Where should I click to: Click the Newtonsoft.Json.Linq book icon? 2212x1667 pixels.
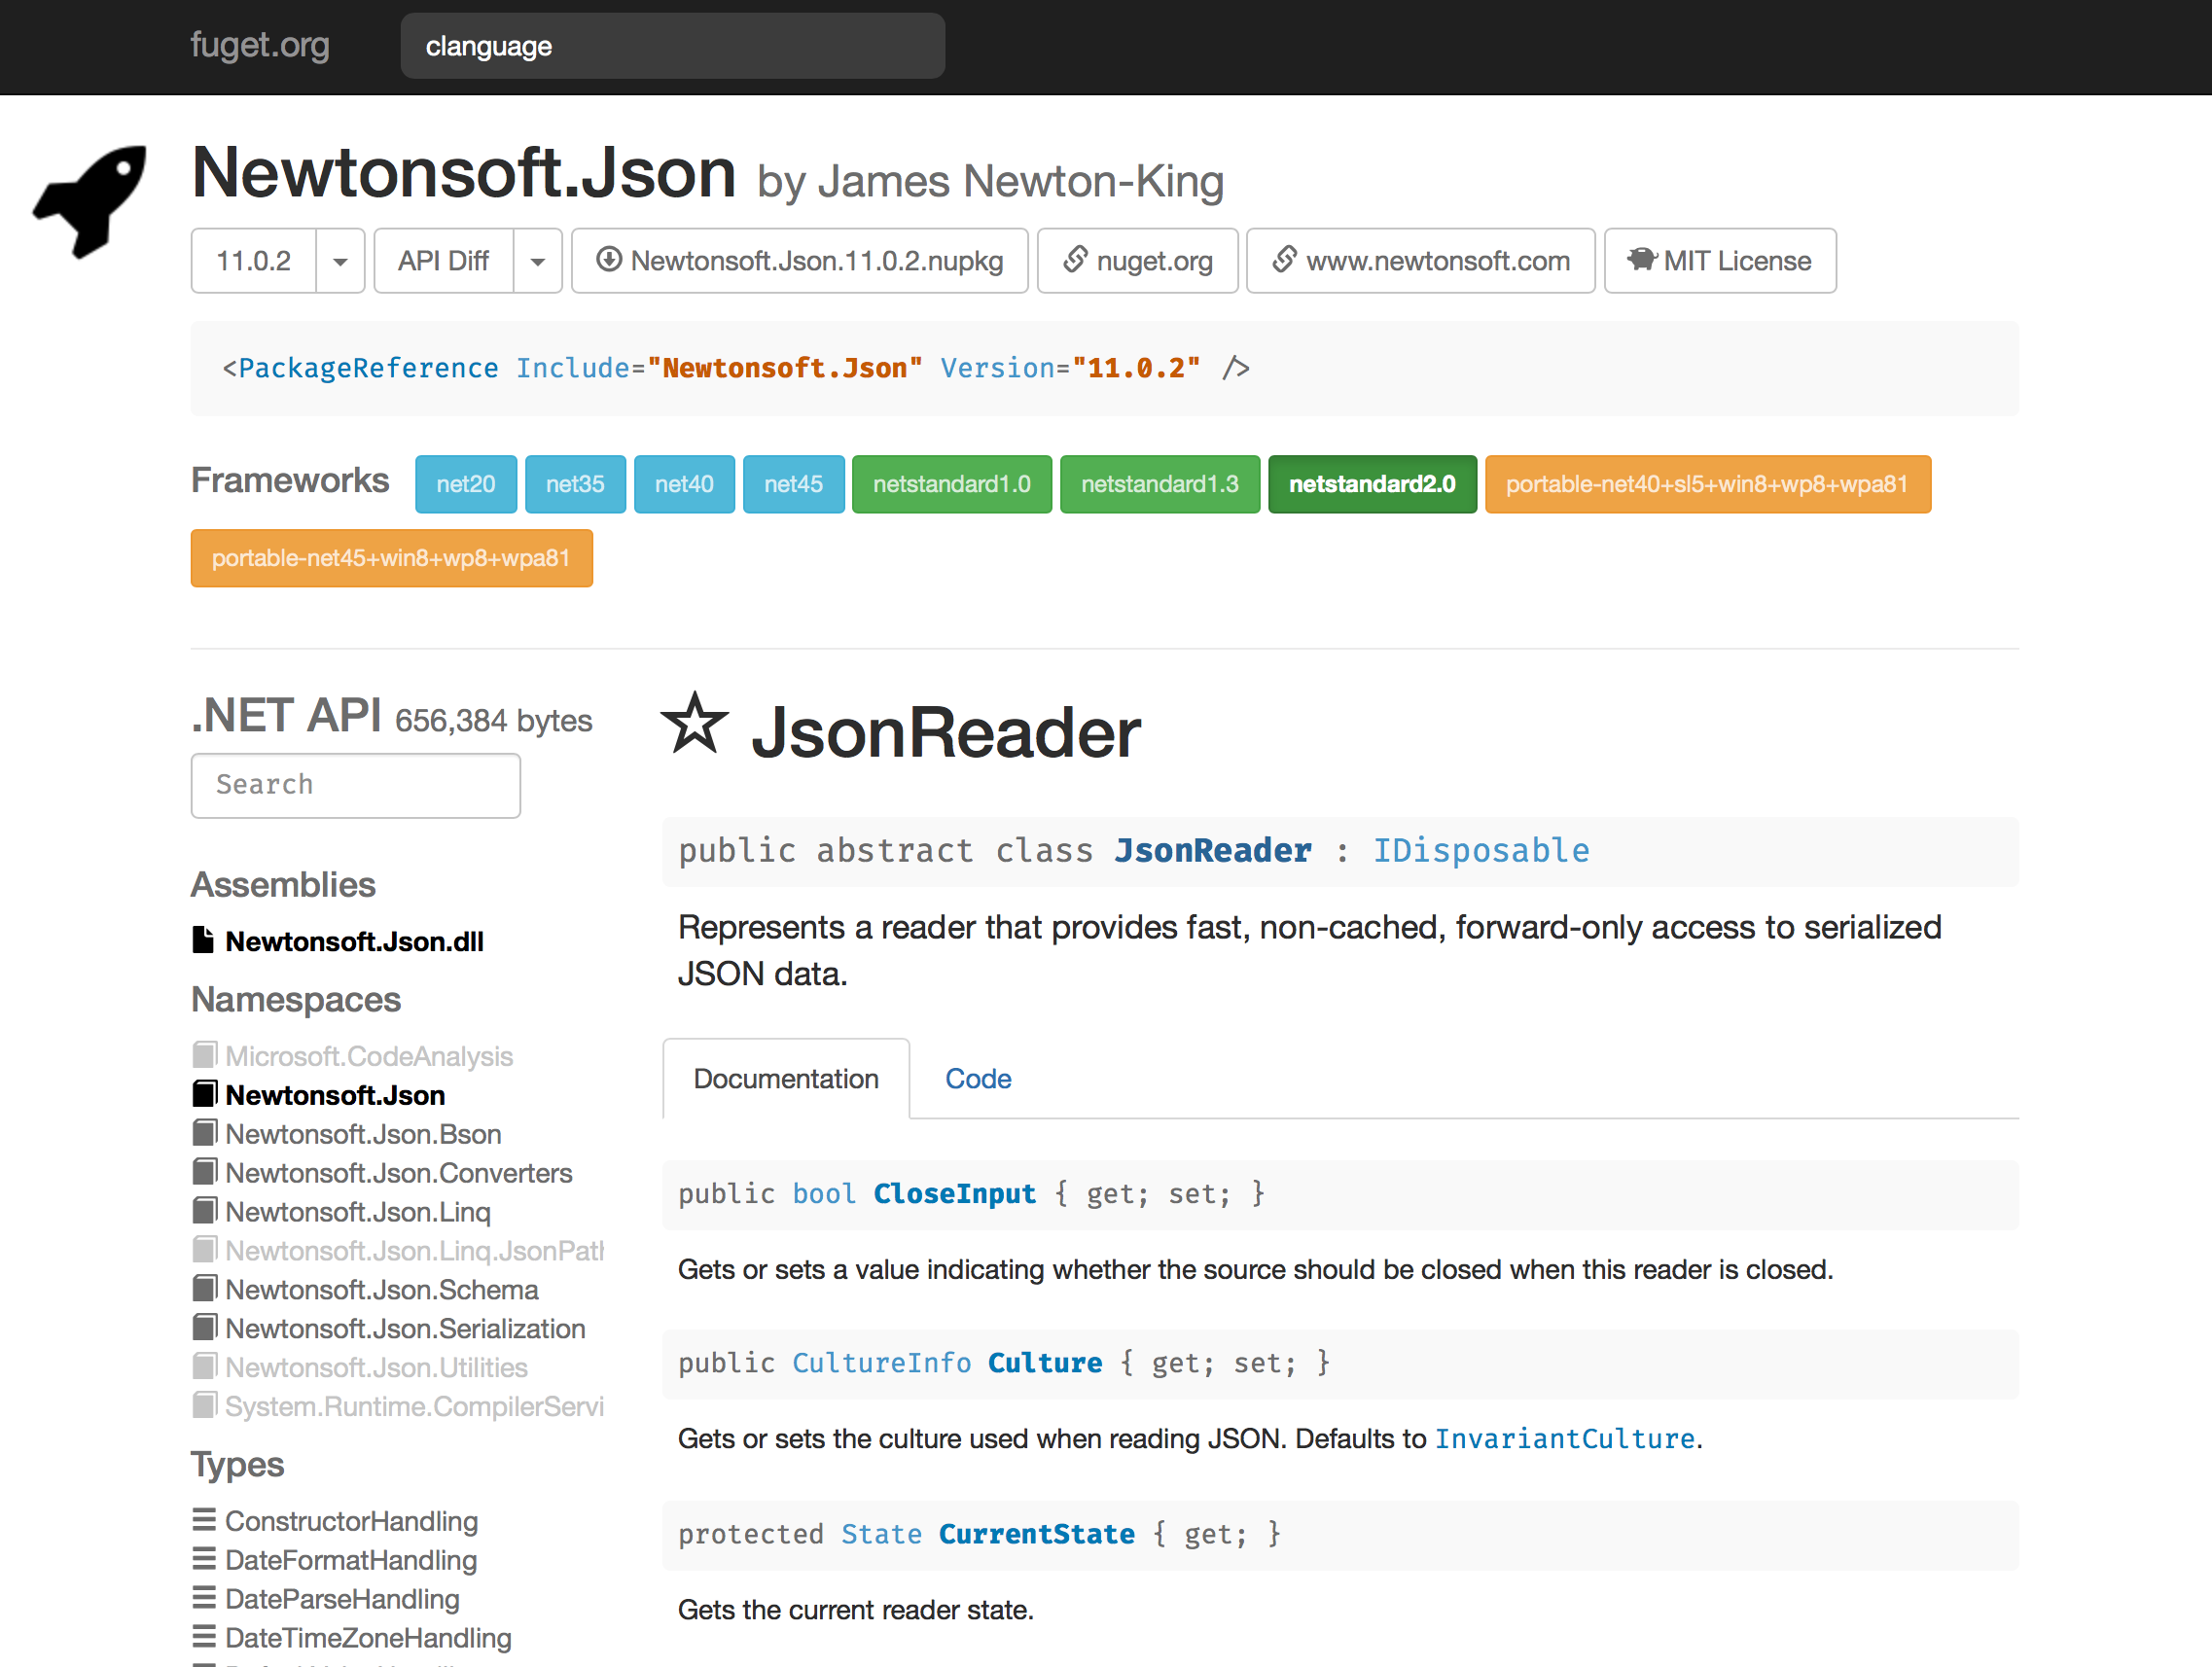[204, 1211]
